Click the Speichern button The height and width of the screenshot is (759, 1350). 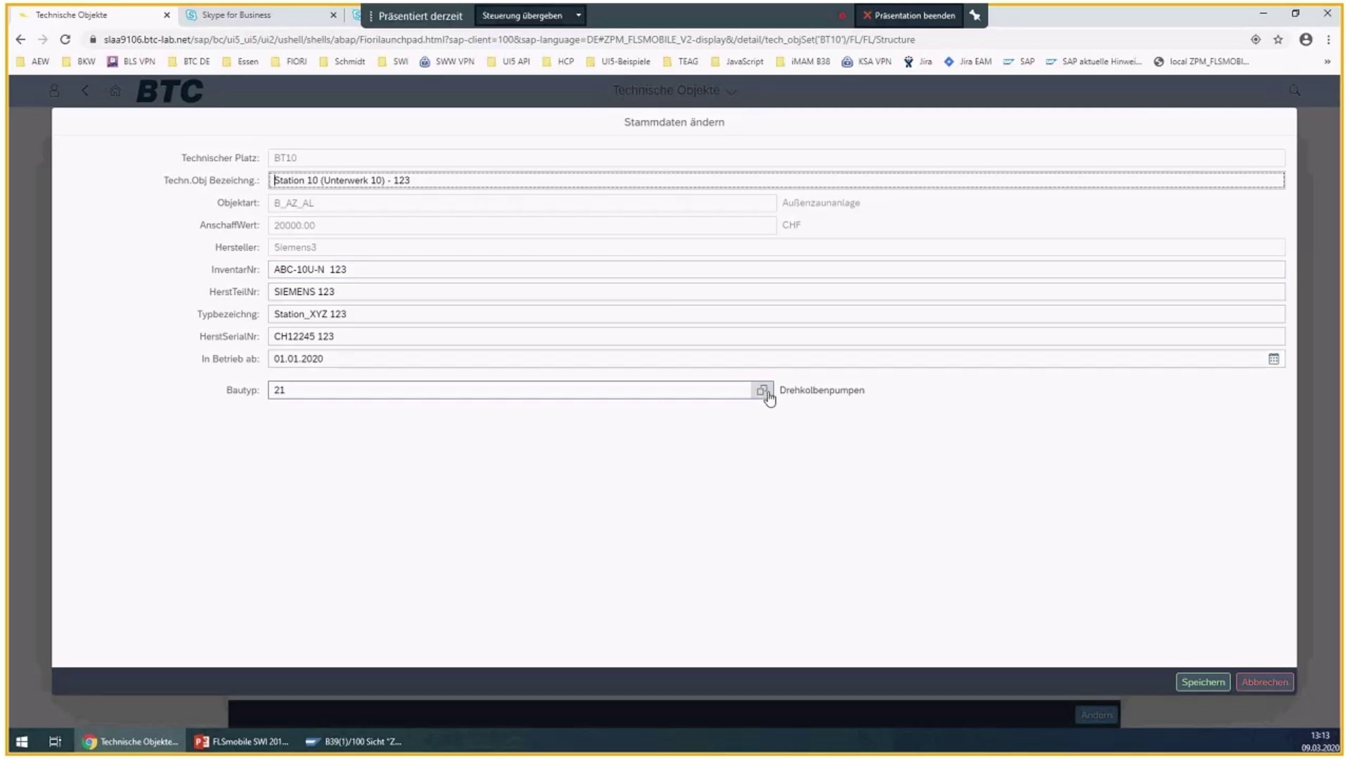click(x=1202, y=682)
